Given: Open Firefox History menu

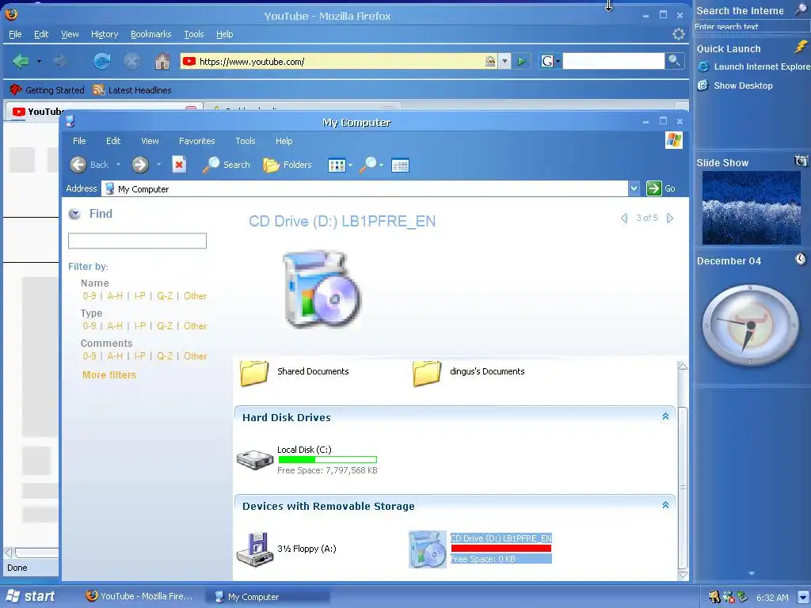Looking at the screenshot, I should 105,34.
